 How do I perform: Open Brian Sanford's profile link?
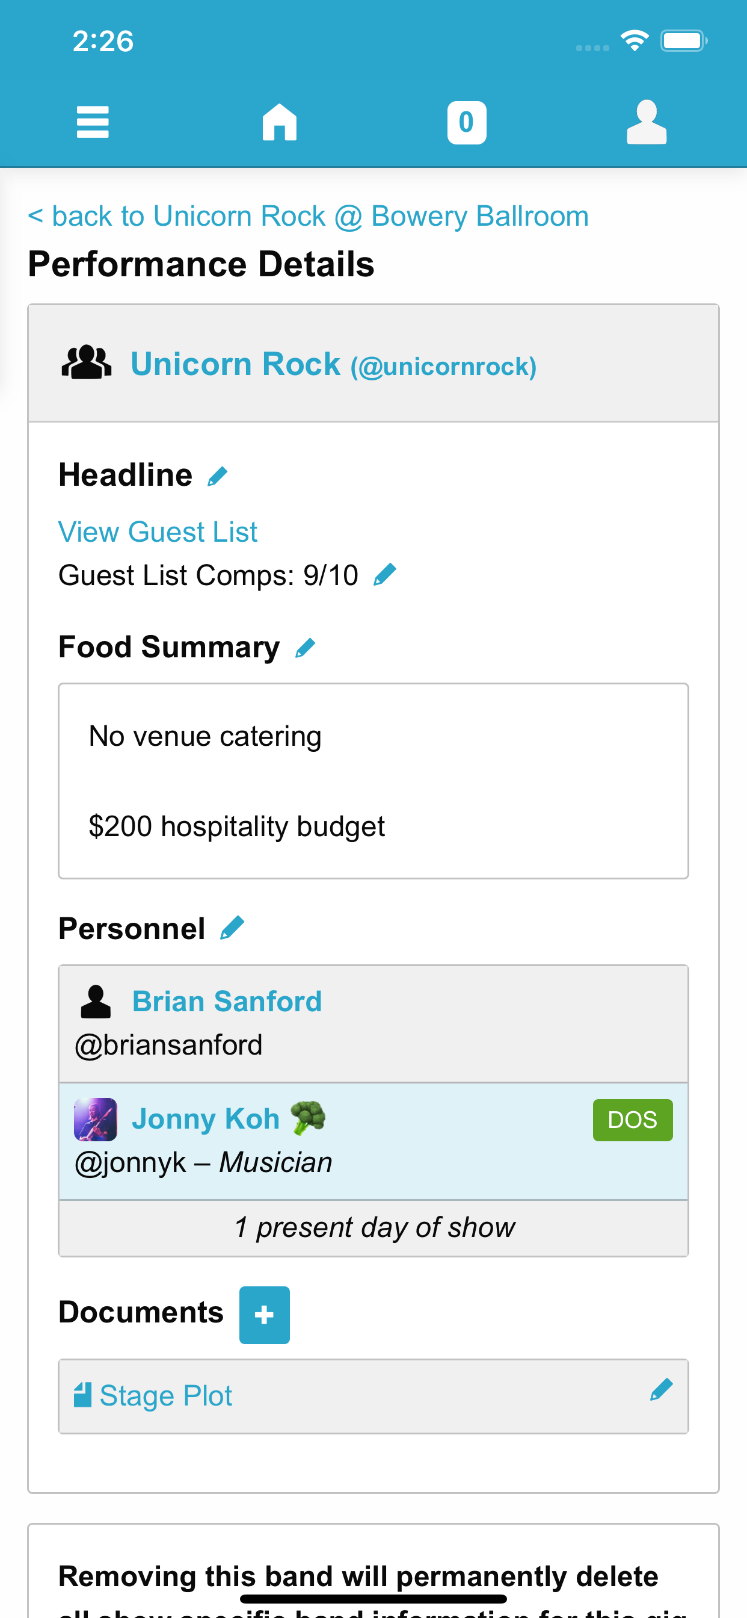(227, 1001)
